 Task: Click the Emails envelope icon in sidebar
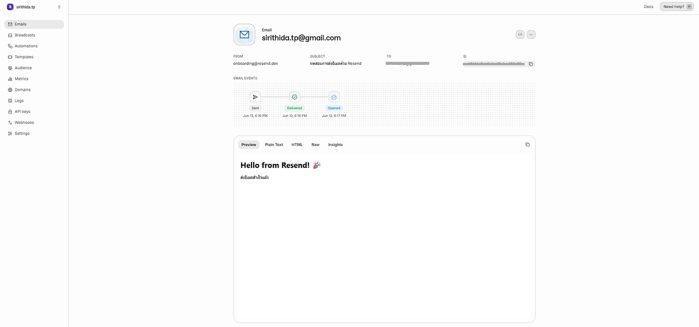tap(10, 24)
